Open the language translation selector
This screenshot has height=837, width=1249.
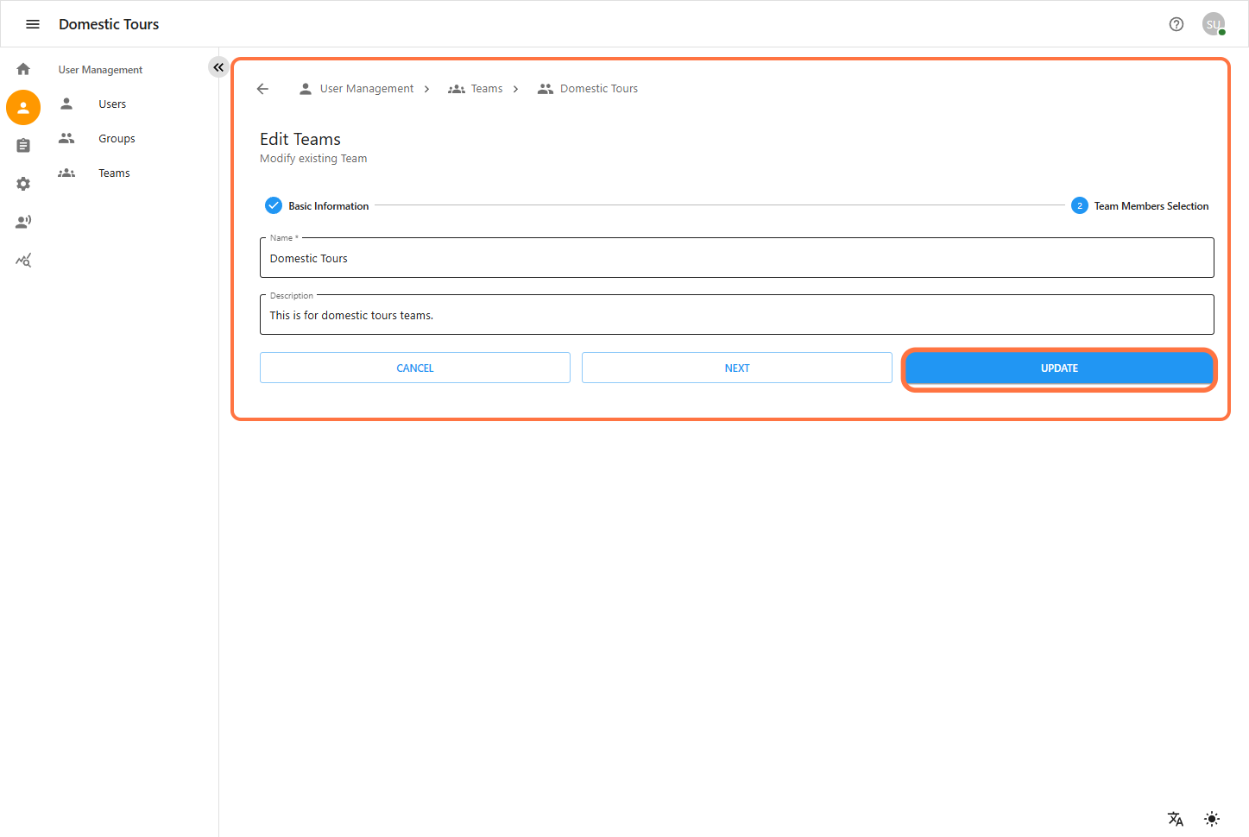pyautogui.click(x=1175, y=819)
